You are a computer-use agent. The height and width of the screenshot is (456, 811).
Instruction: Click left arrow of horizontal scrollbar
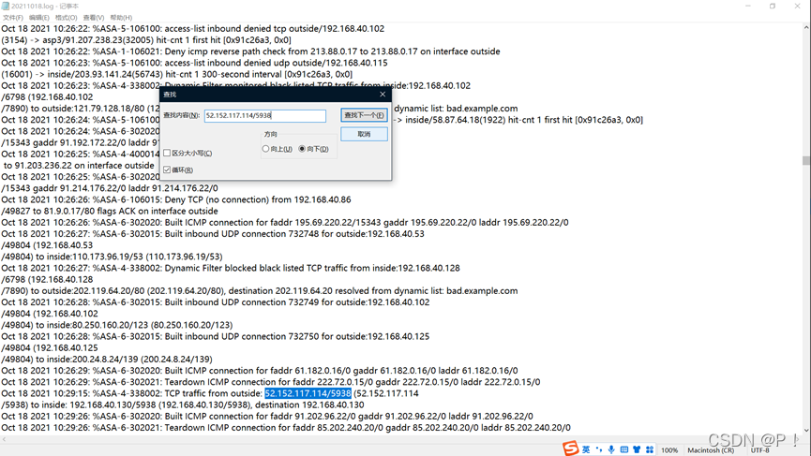pos(4,439)
